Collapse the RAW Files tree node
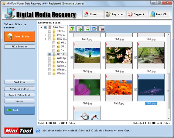 pos(41,27)
